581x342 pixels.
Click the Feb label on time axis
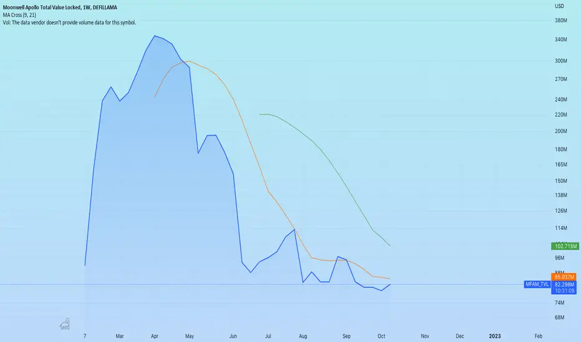[539, 336]
